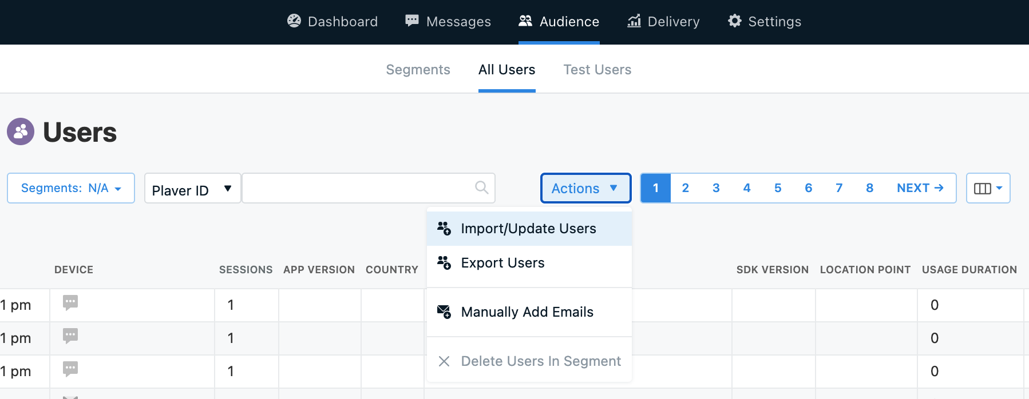Choose Import/Update Users from Actions menu

click(x=529, y=229)
